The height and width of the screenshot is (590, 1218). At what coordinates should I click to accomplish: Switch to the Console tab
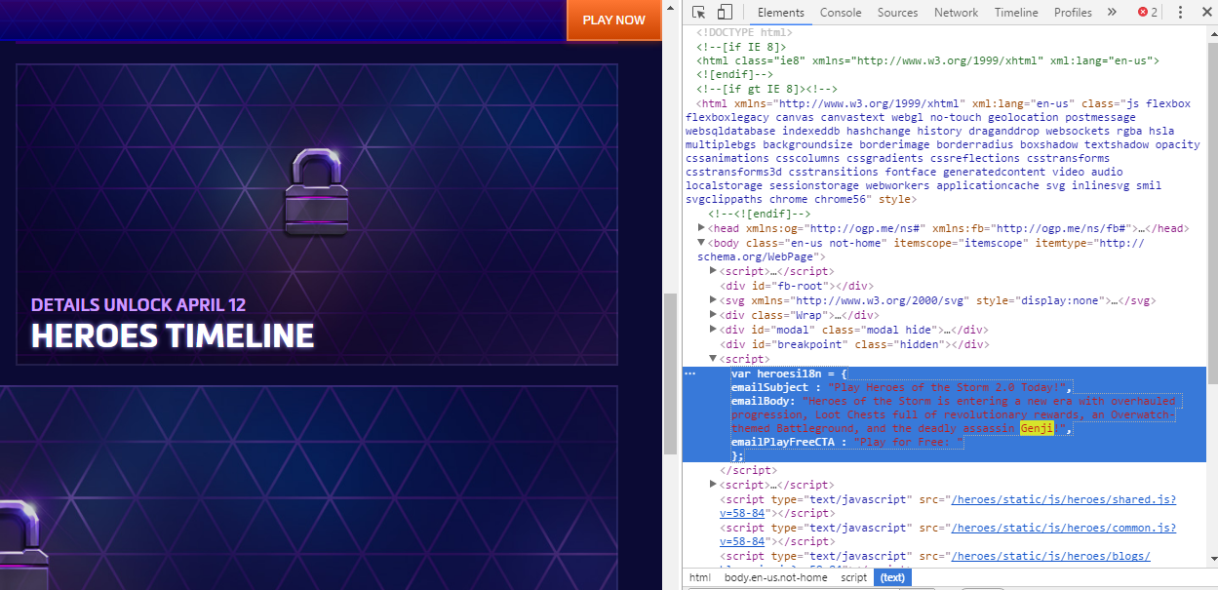coord(841,13)
